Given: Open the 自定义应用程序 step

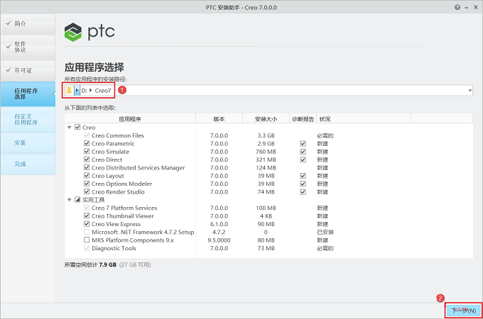Looking at the screenshot, I should point(28,120).
